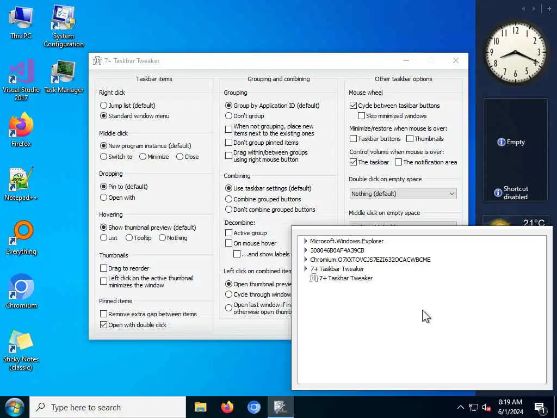The width and height of the screenshot is (557, 418).
Task: Select Cycle through windows option
Action: click(x=228, y=294)
